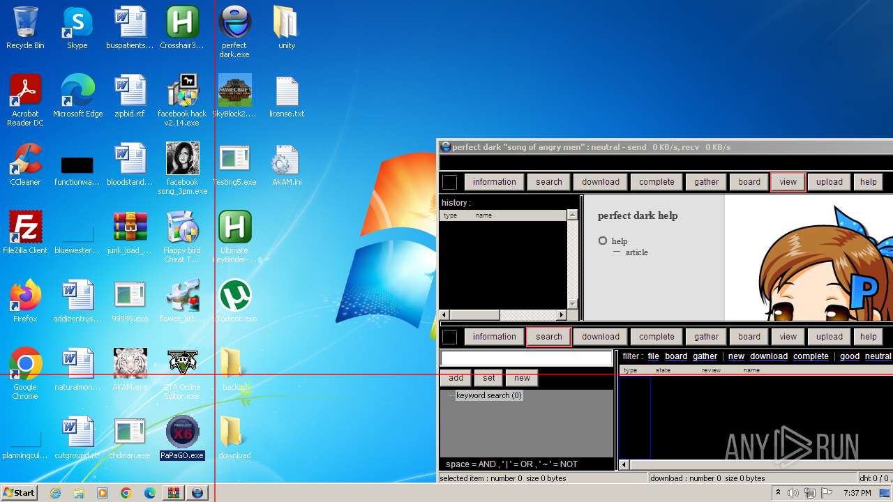Viewport: 893px width, 502px height.
Task: Select the Google Chrome desktop shortcut
Action: coord(25,374)
